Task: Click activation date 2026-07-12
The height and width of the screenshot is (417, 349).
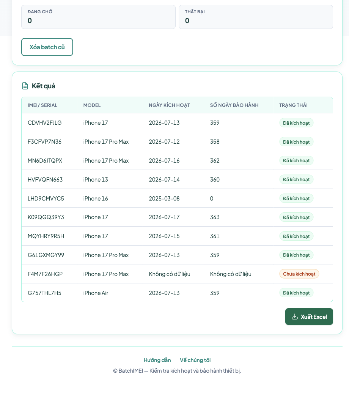Action: (x=164, y=142)
